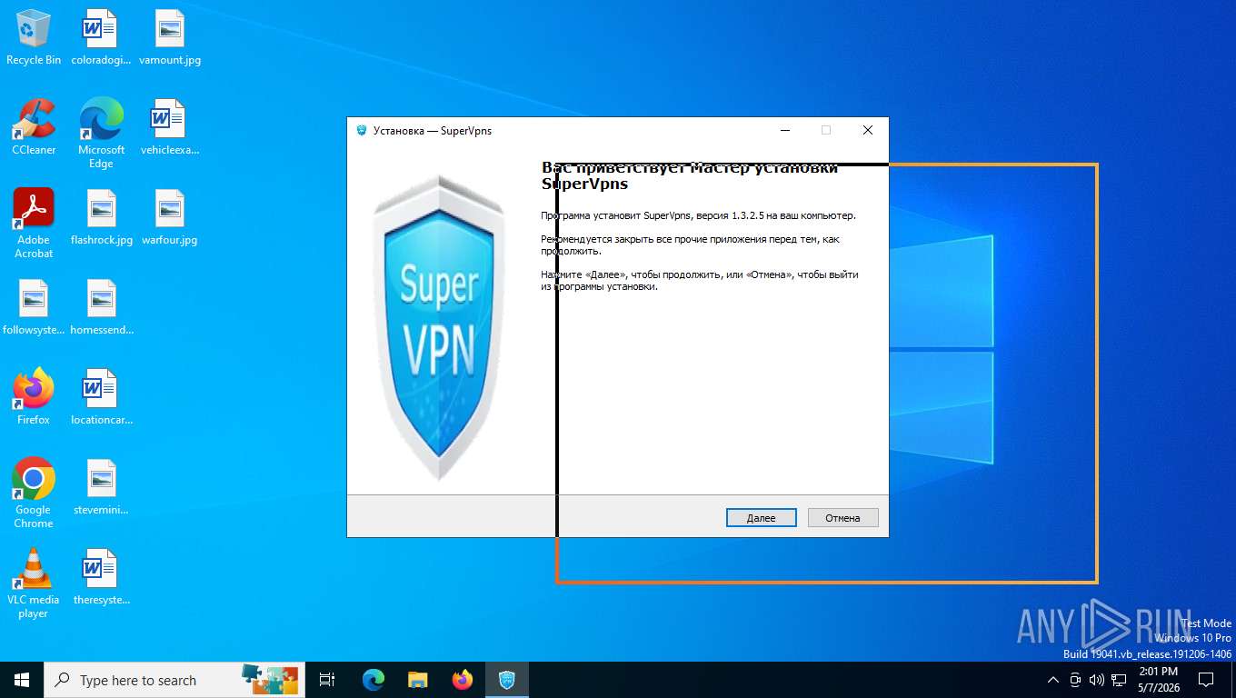Click the taskbar search box
The image size is (1236, 698).
174,680
